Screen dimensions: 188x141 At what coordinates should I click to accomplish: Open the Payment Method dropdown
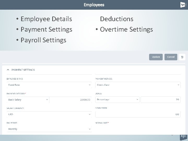(138, 85)
